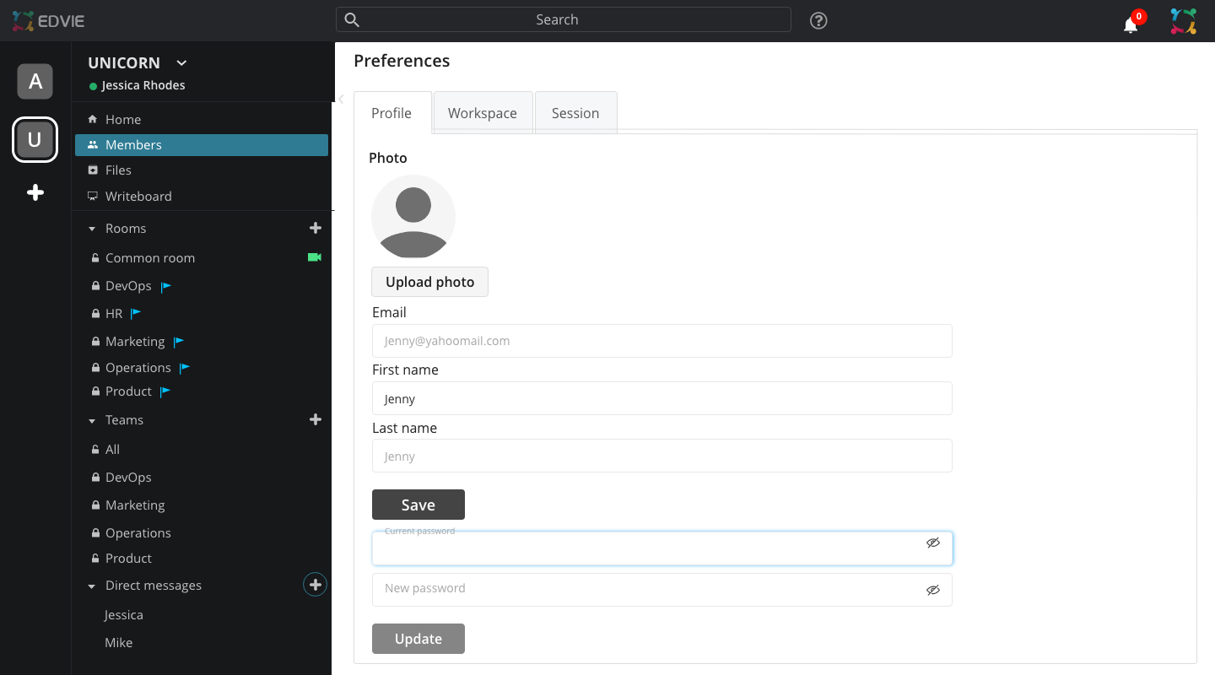Click the First name input field
1215x675 pixels.
[661, 398]
